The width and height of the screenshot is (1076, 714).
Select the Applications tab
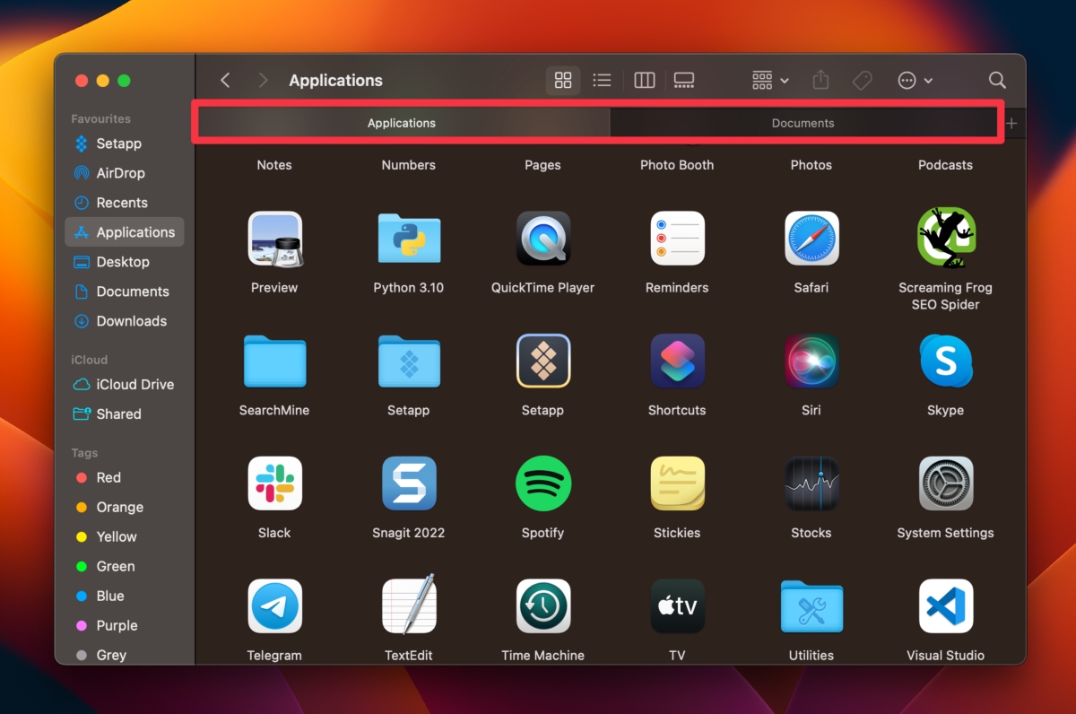click(401, 123)
